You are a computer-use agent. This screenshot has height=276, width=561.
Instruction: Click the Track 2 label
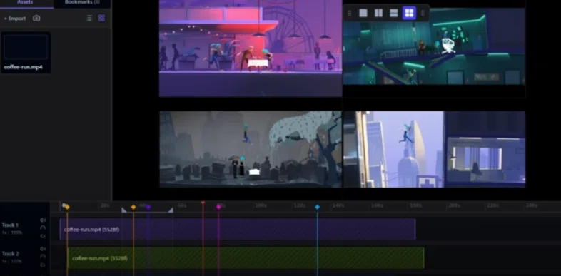tap(11, 254)
